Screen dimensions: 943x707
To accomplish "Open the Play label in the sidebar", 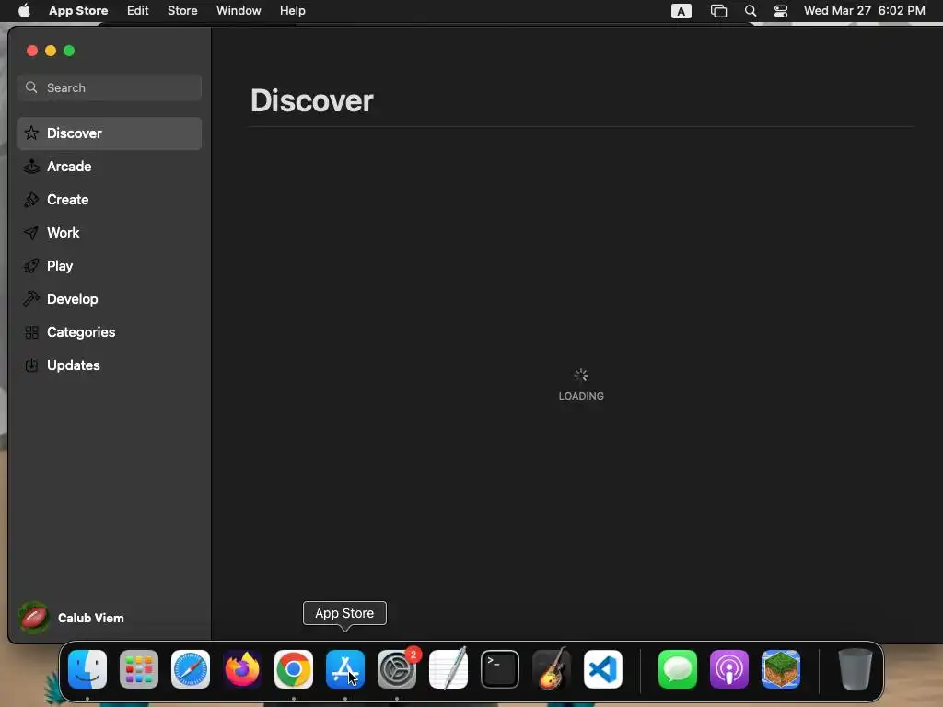I will (x=60, y=266).
